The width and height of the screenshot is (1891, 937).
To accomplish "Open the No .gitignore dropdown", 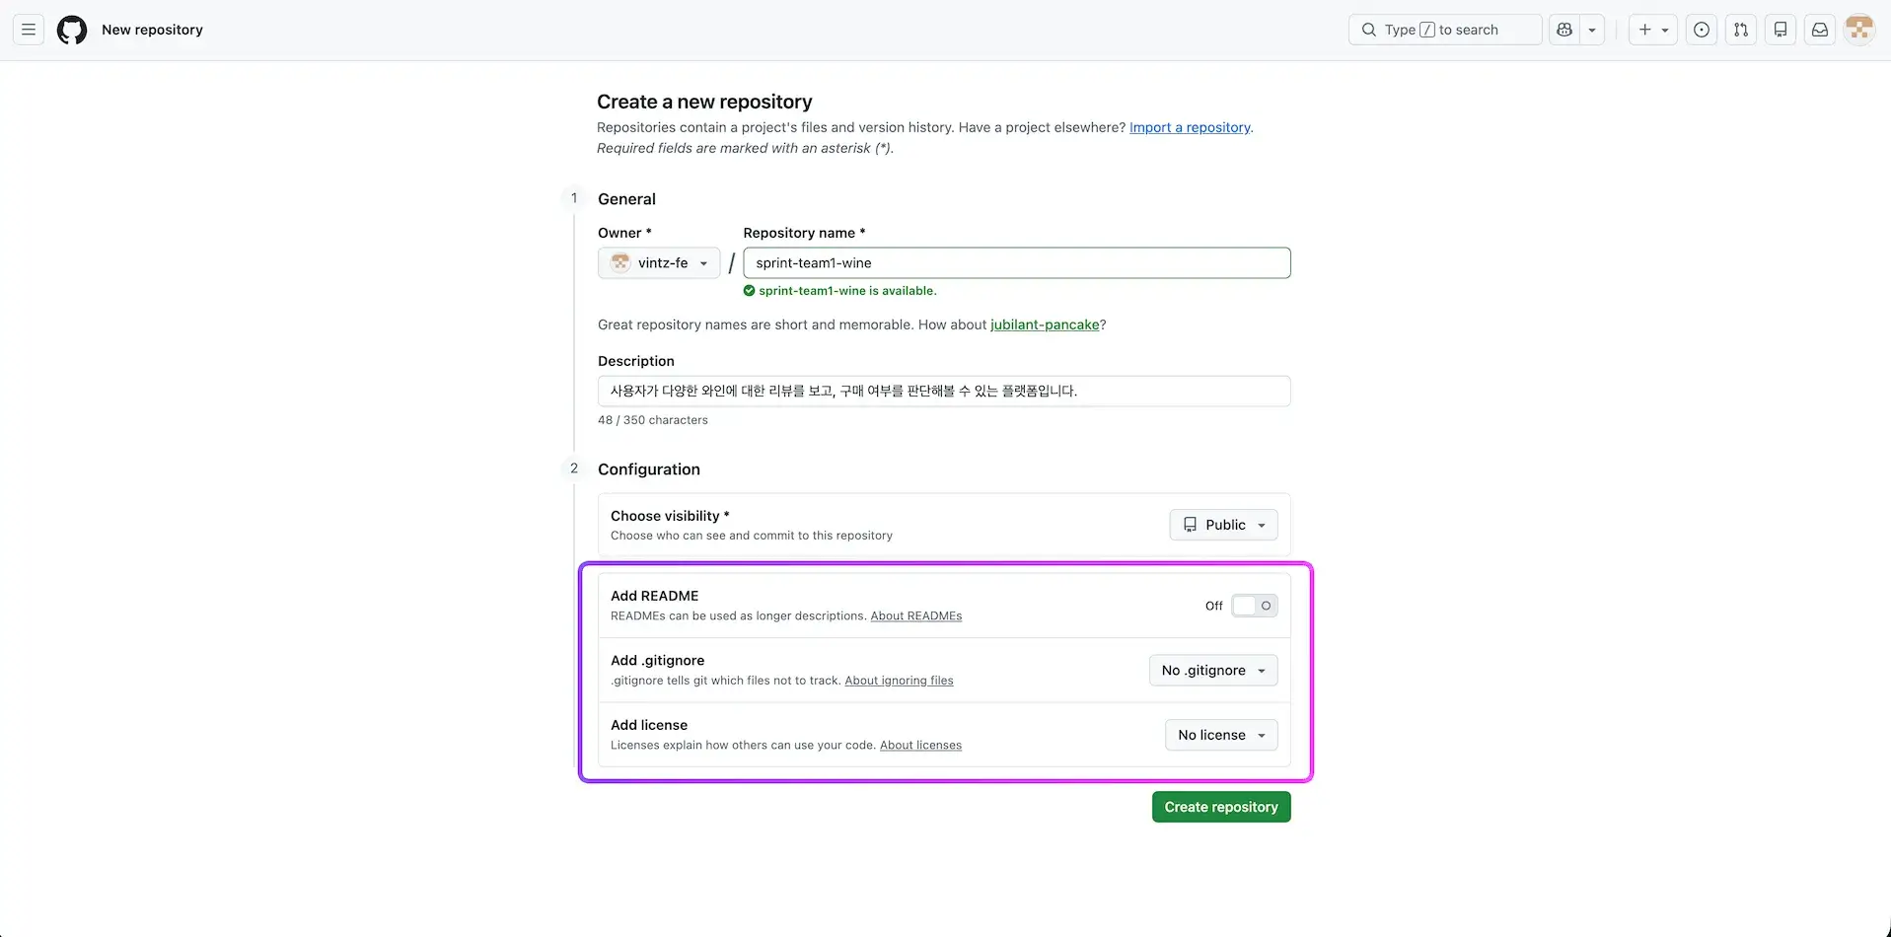I will pos(1213,671).
